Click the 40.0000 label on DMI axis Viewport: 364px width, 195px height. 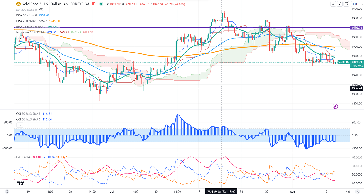click(x=357, y=157)
